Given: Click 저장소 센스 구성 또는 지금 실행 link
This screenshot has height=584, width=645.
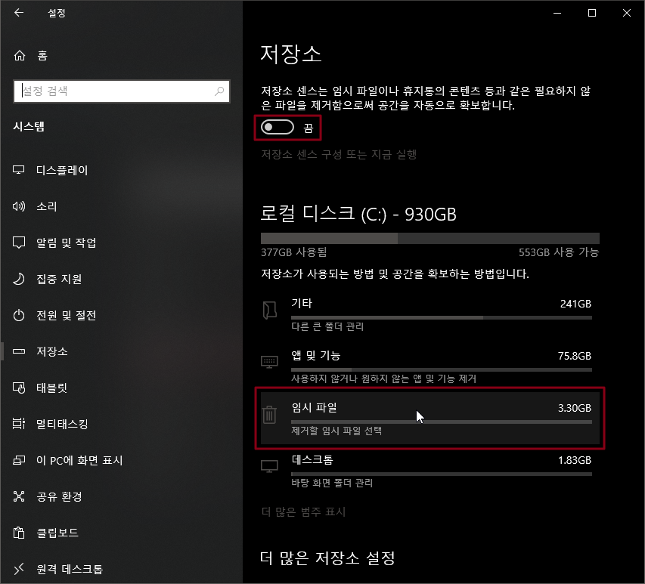Looking at the screenshot, I should [x=339, y=155].
